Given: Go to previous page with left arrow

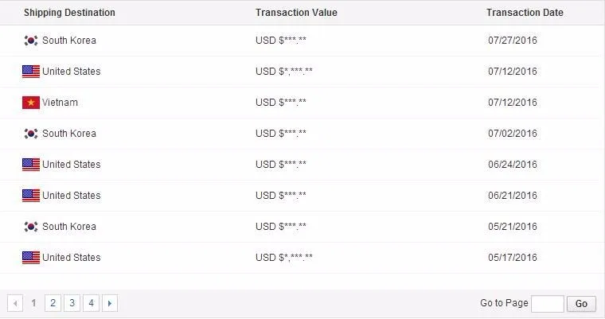Looking at the screenshot, I should click(x=15, y=303).
